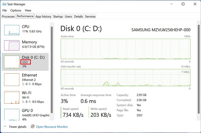Image resolution: width=201 pixels, height=133 pixels.
Task: Select the CPU performance graph thumbnail
Action: (12, 30)
